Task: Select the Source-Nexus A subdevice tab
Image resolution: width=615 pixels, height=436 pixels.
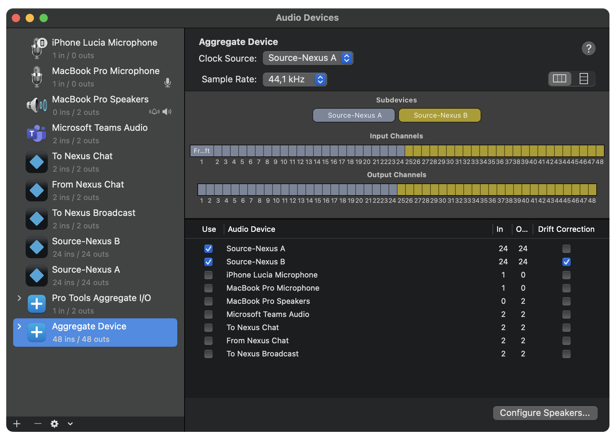Action: (x=354, y=115)
